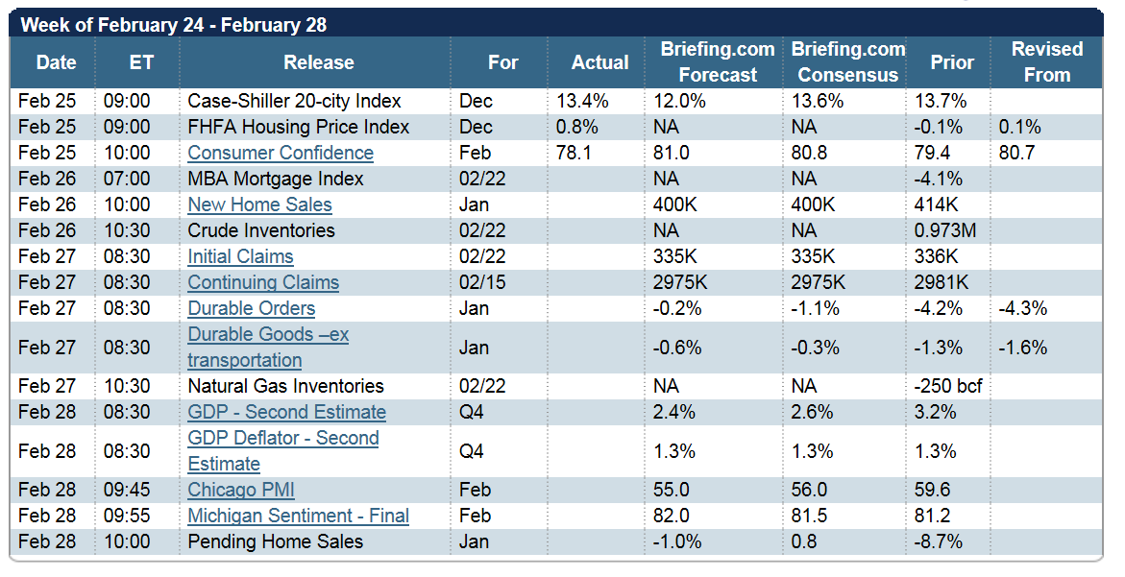
Task: Follow the Continuing Claims link
Action: click(263, 282)
